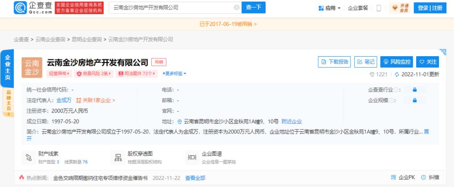
Task: Click the view count eye icon beside 1221
Action: tap(372, 75)
